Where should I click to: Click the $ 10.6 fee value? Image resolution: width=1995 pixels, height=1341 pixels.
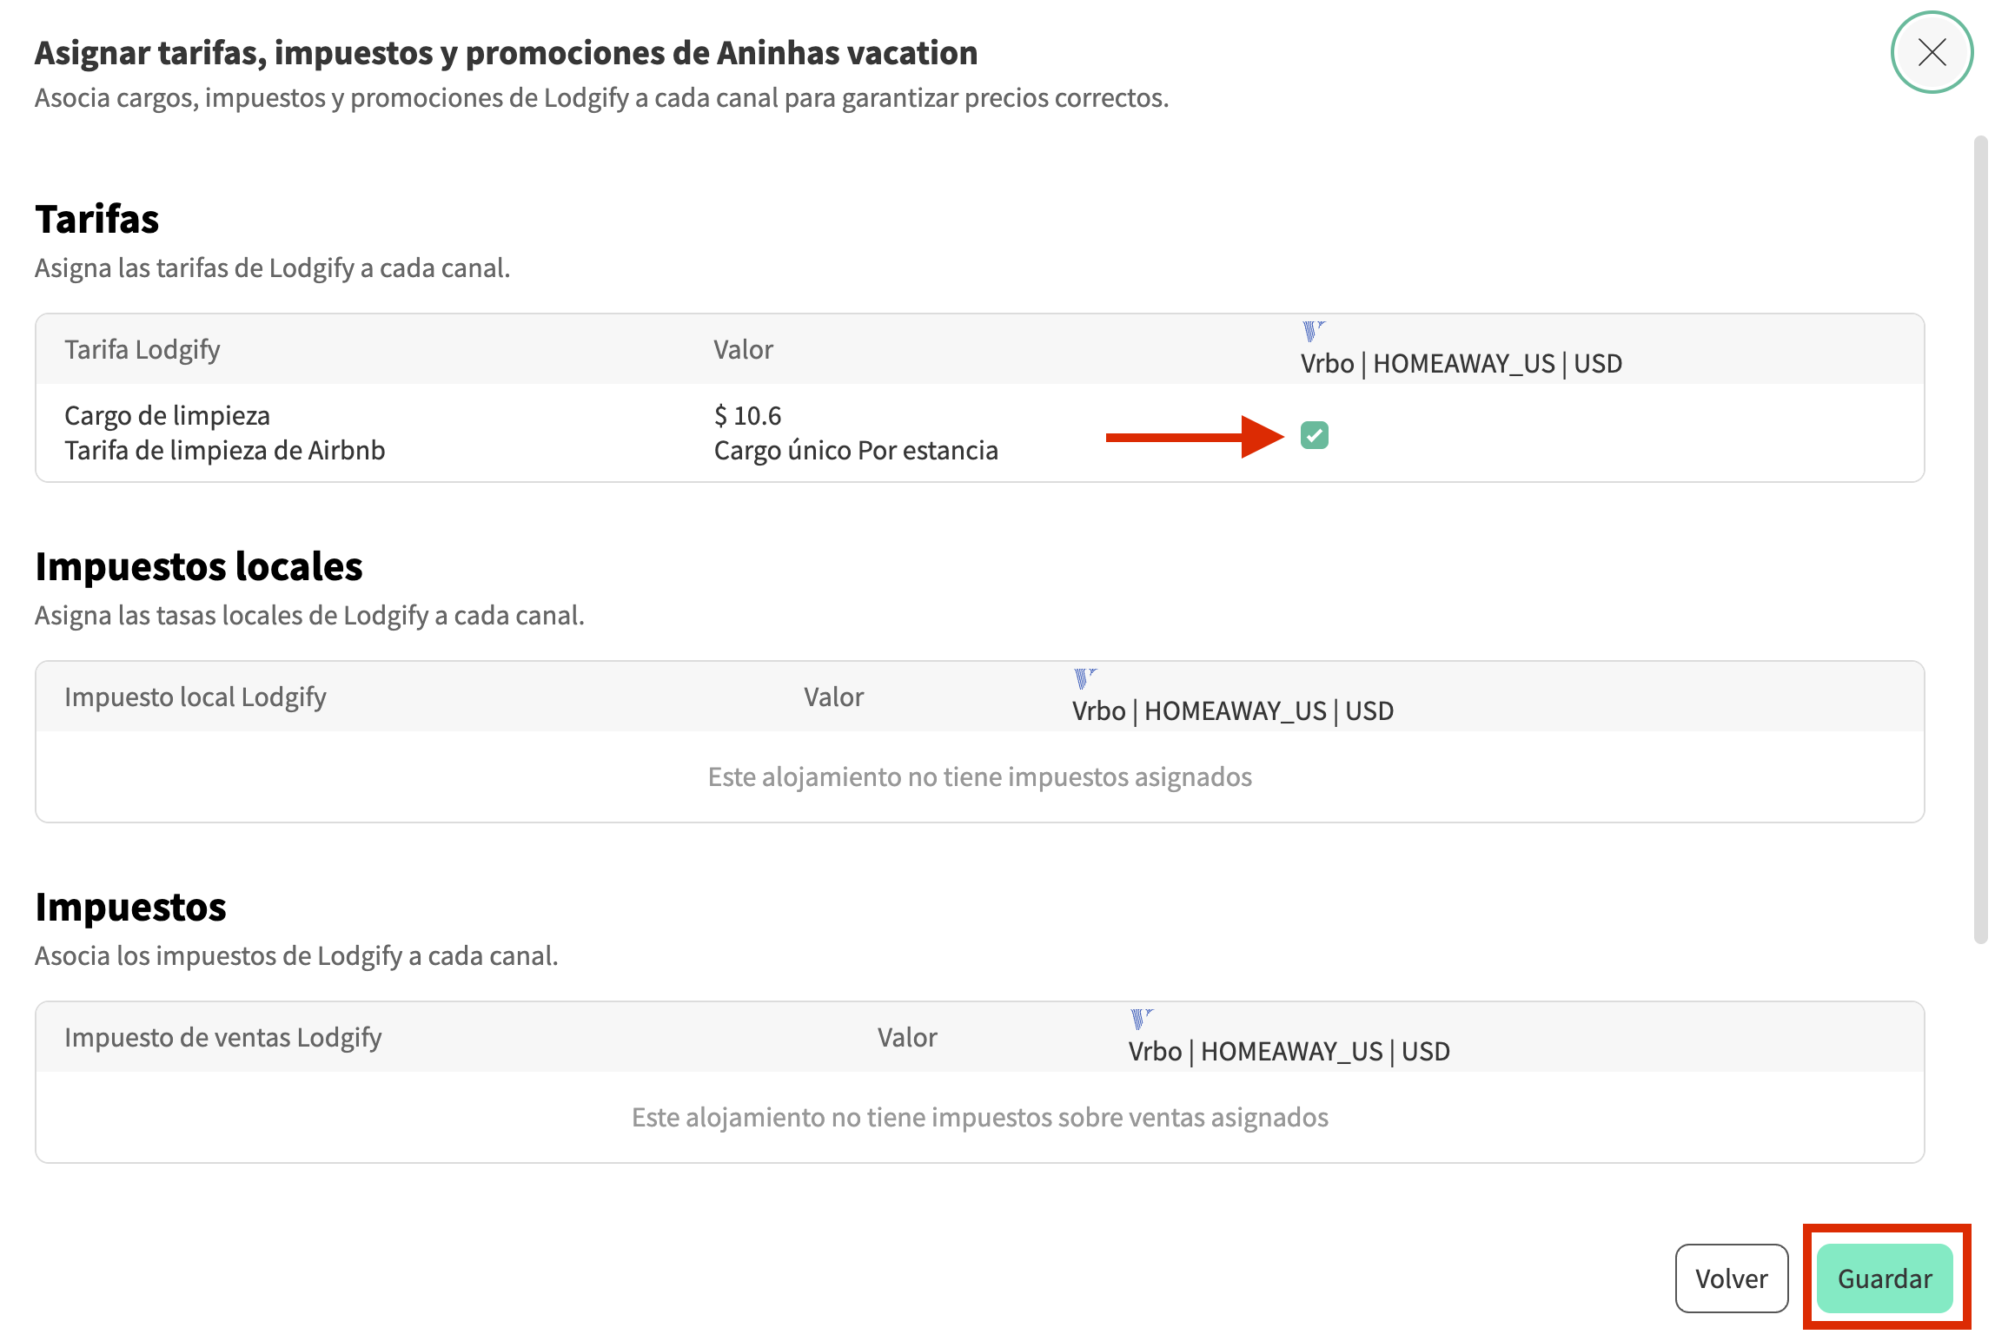747,416
